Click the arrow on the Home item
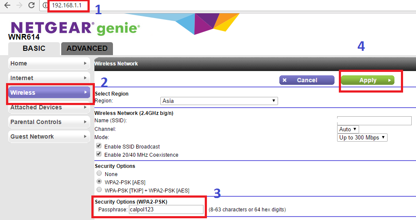416x220 pixels. click(85, 63)
